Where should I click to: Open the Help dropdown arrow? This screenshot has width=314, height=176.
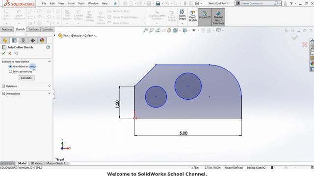coord(295,3)
